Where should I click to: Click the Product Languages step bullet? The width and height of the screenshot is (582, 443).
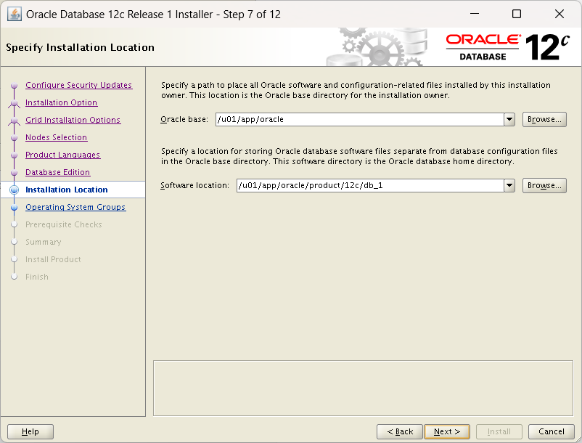14,155
